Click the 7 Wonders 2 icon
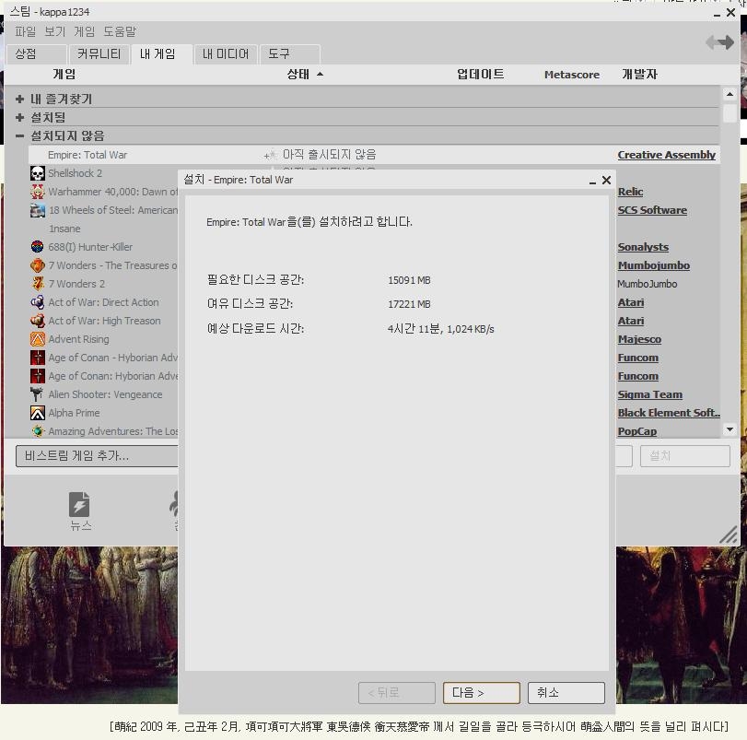This screenshot has height=740, width=747. (38, 284)
